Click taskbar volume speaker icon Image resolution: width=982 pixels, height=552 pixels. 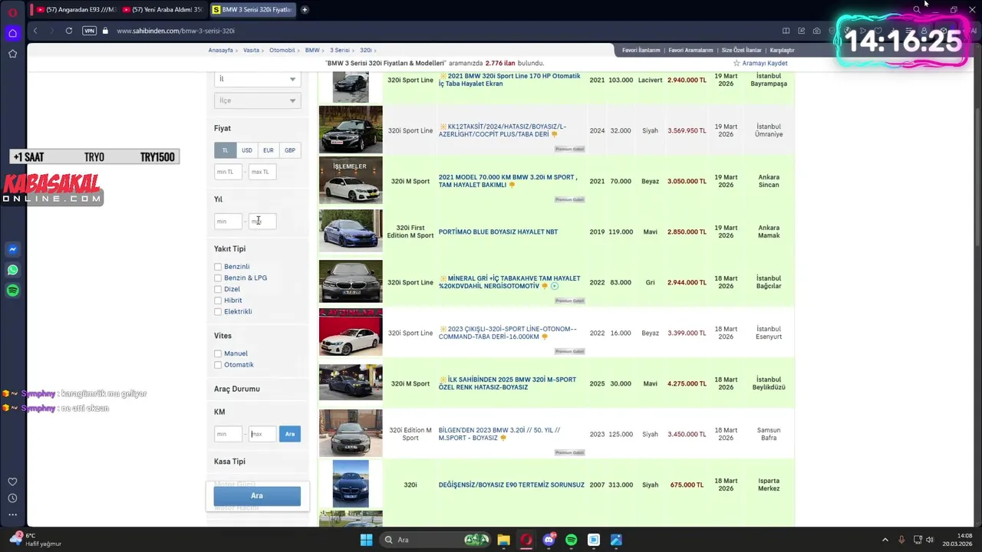pos(930,540)
